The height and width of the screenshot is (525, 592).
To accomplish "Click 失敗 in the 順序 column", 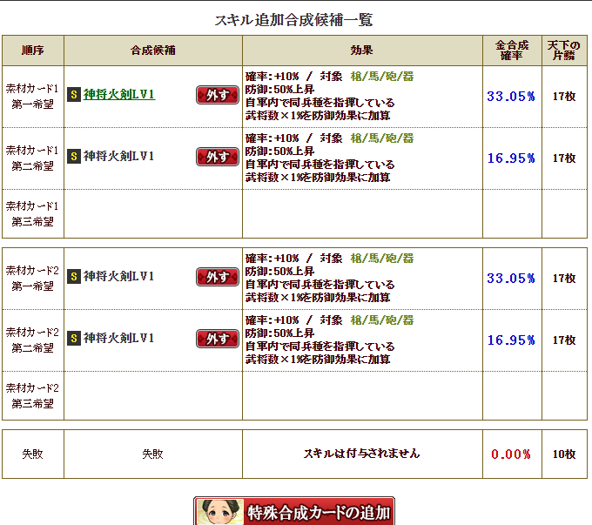I will pos(32,454).
